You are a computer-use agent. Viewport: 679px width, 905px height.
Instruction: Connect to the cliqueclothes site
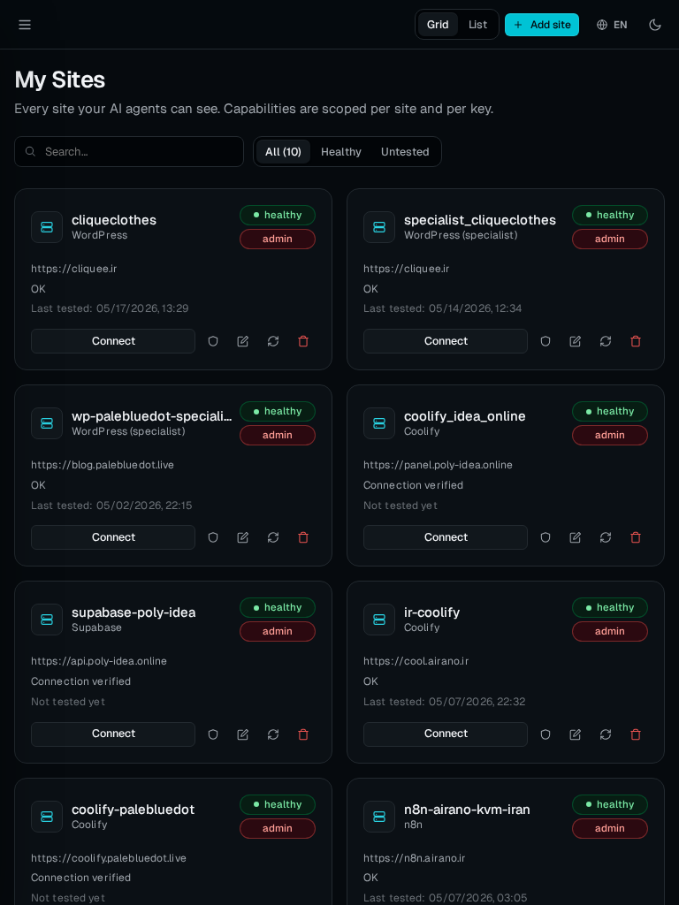(113, 341)
